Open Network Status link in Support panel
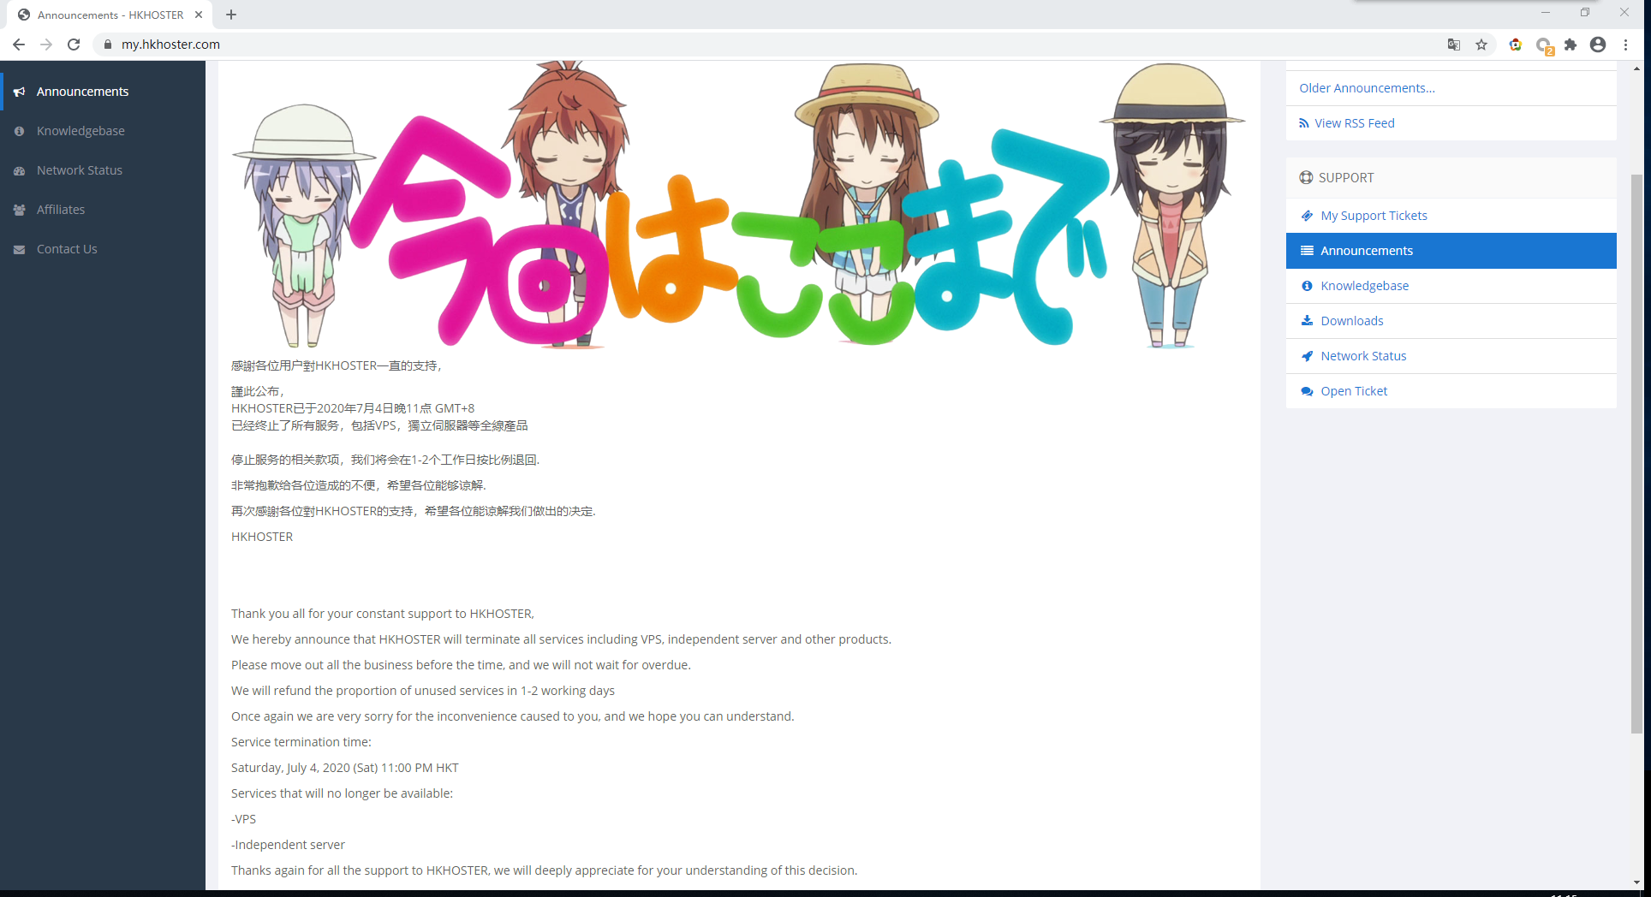The image size is (1651, 897). 1451,356
